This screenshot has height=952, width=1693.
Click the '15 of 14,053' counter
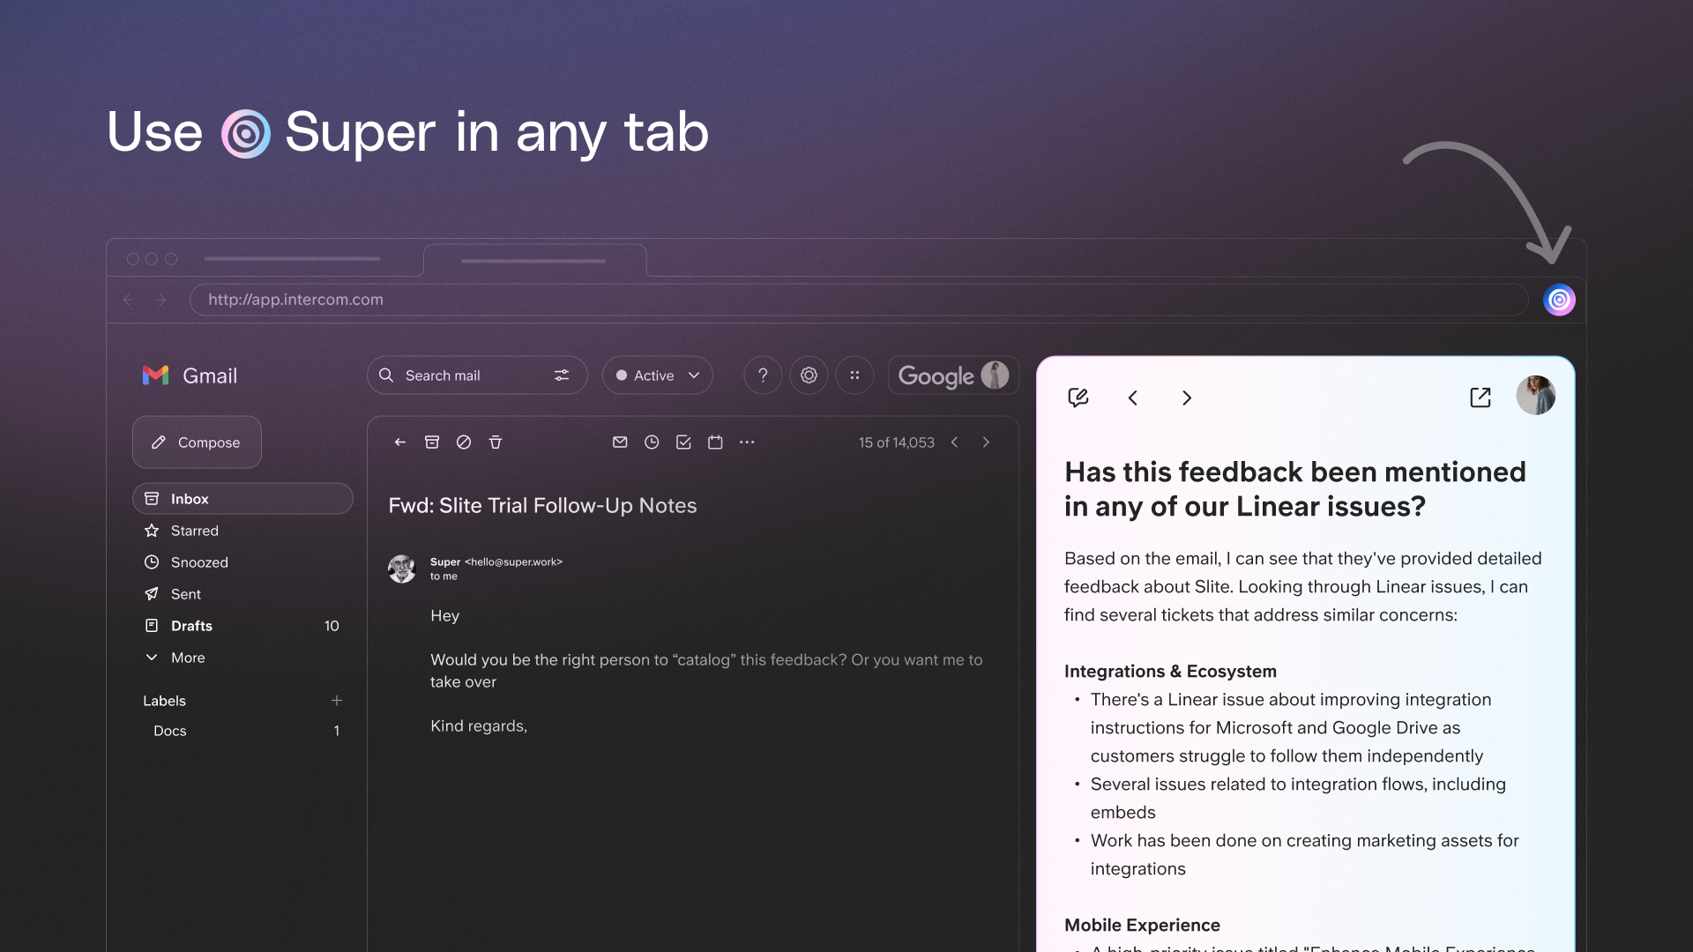point(896,443)
